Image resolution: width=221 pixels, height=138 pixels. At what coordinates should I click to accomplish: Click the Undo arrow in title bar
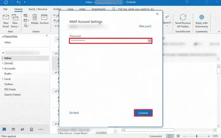(x=18, y=2)
